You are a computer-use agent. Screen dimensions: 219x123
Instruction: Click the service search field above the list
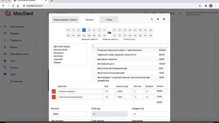coord(130,45)
